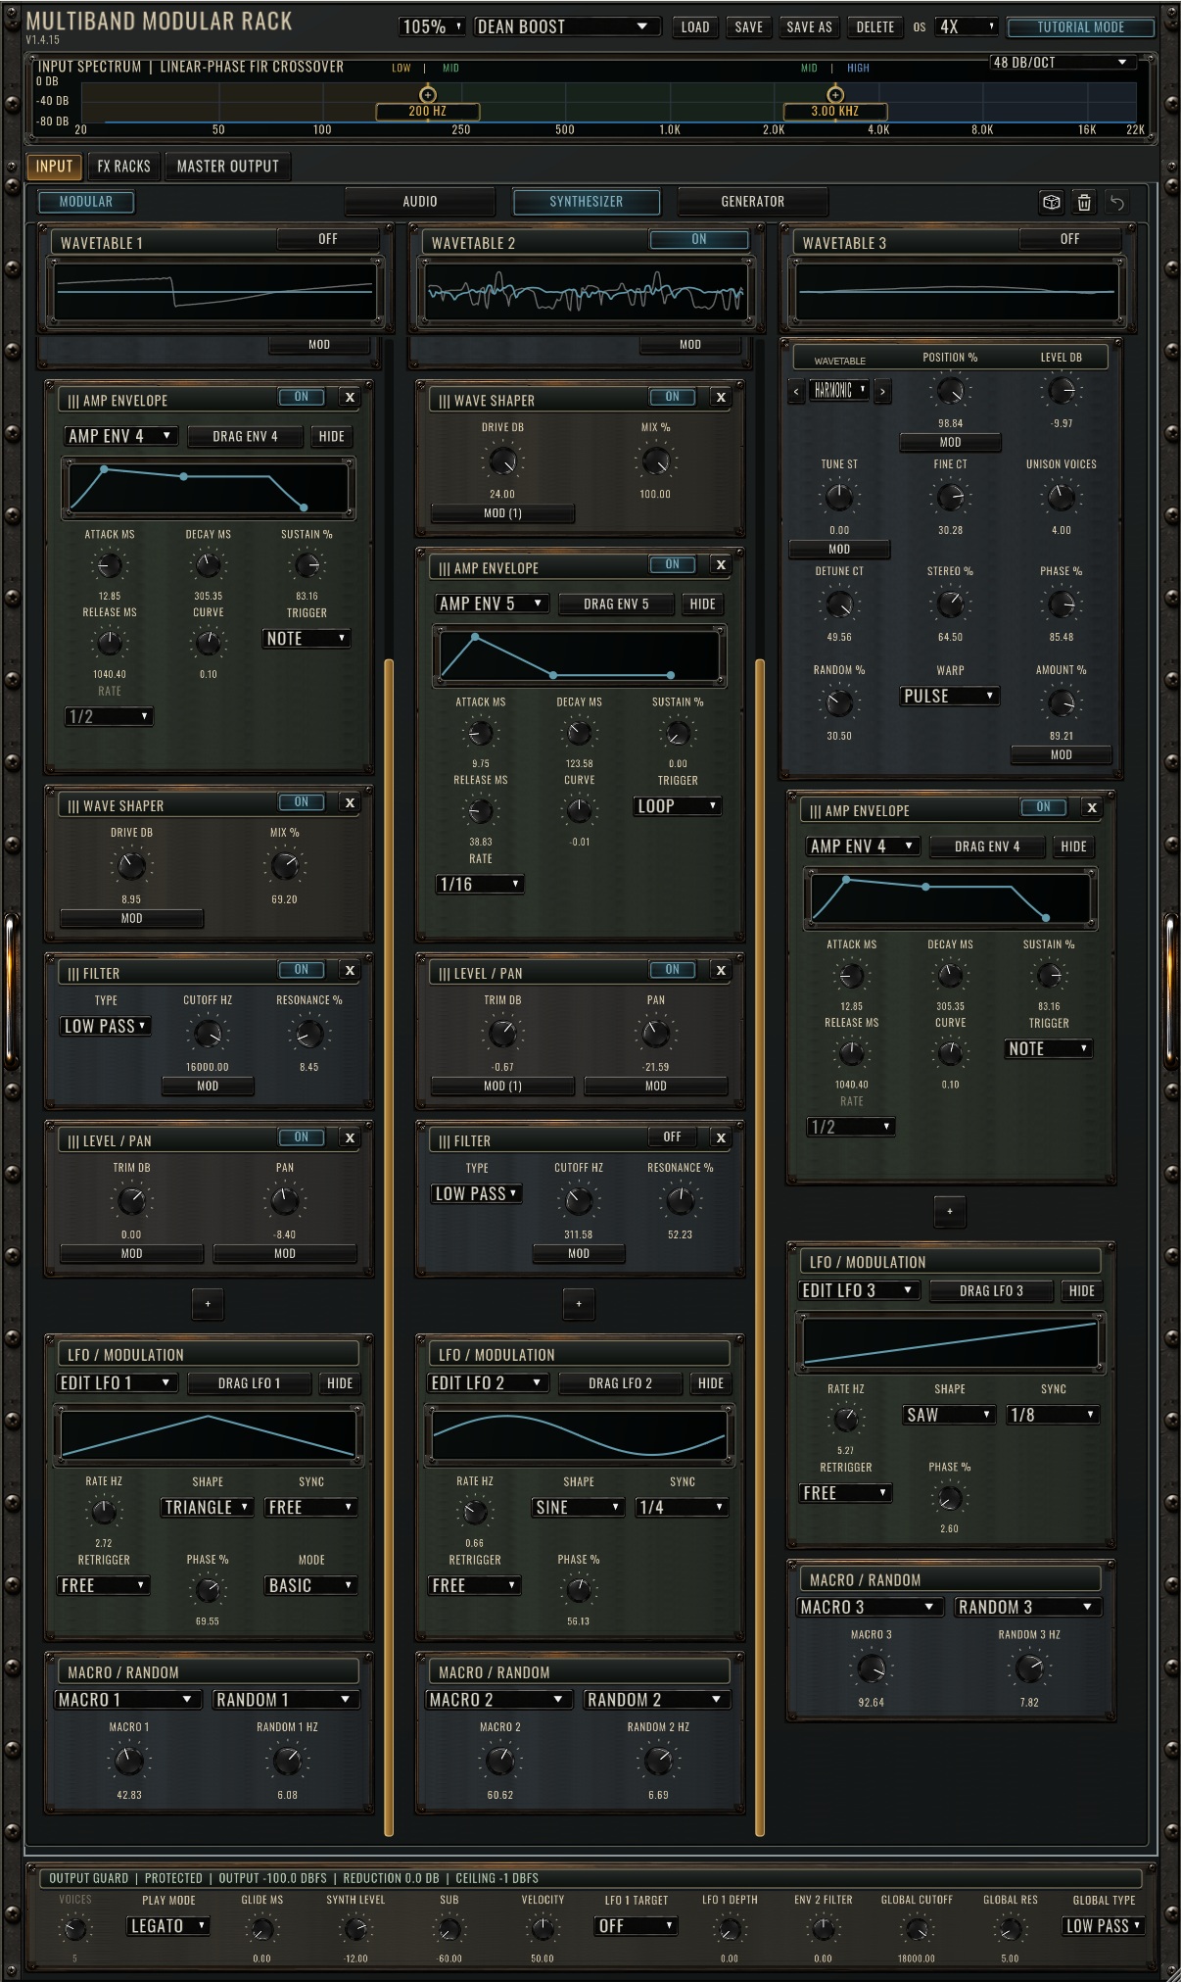Add module under Wavetable 2 chain
Viewport: 1181px width, 1982px height.
pyautogui.click(x=579, y=1303)
